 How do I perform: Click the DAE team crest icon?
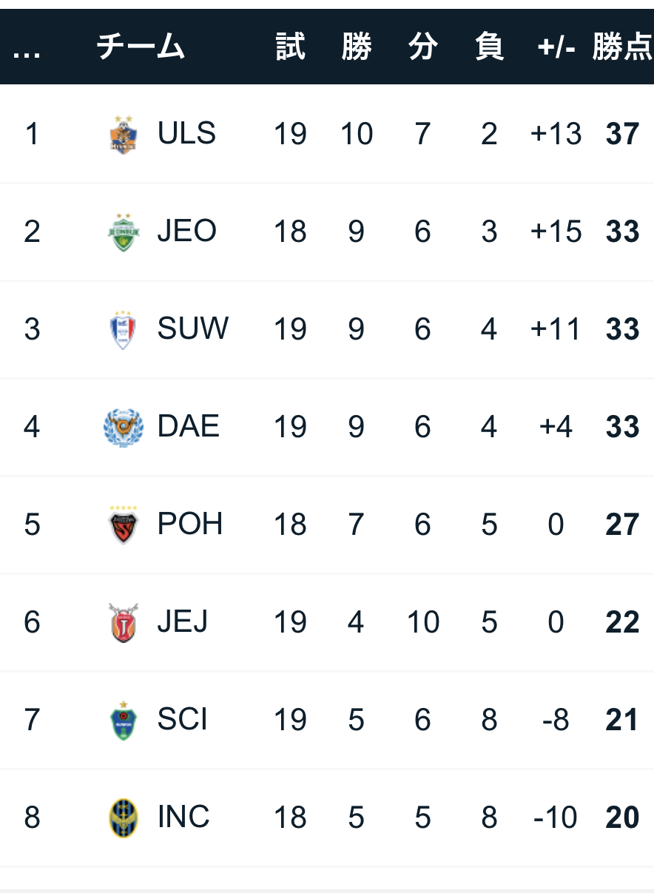[123, 428]
